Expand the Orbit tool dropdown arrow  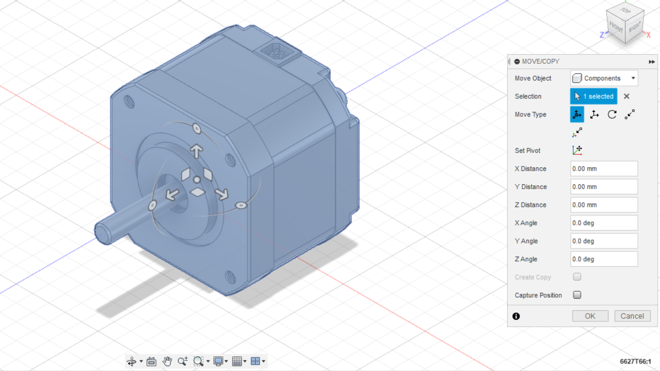(x=141, y=361)
